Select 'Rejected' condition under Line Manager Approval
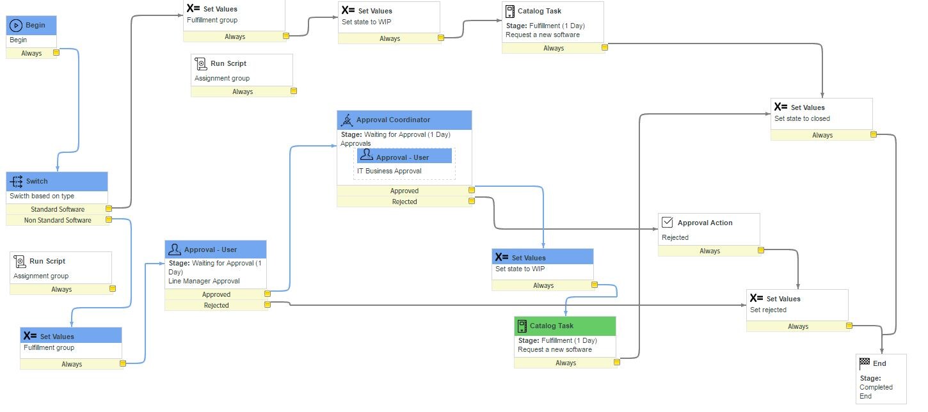This screenshot has height=412, width=928. tap(216, 305)
